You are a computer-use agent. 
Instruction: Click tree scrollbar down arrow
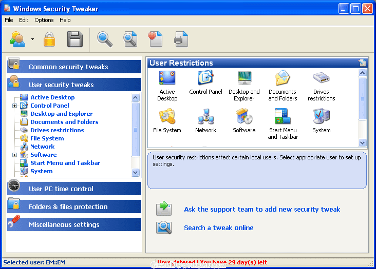point(135,172)
